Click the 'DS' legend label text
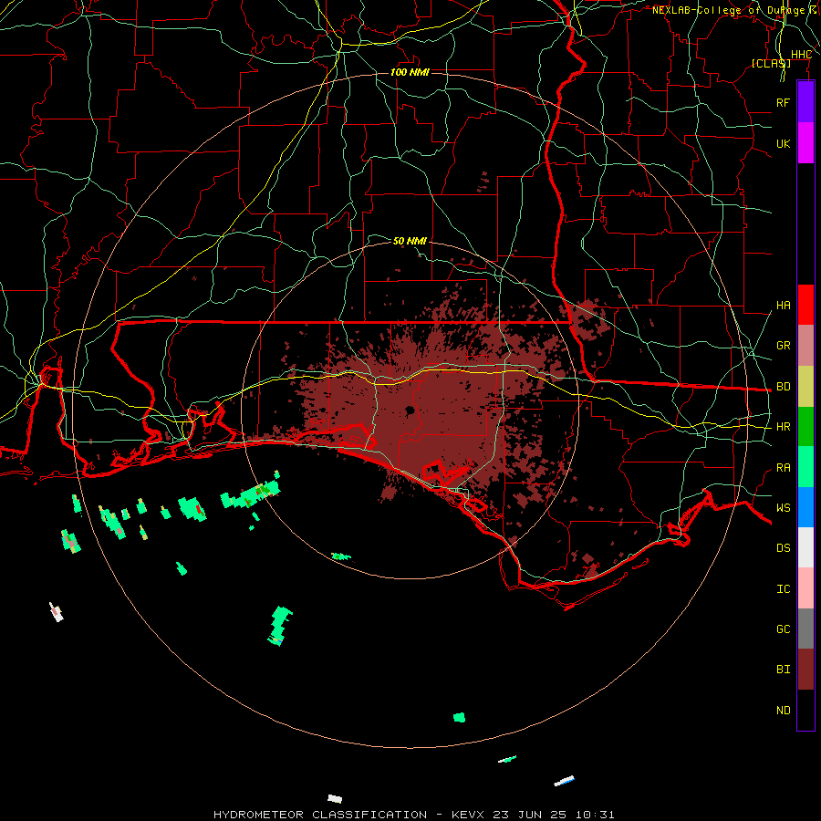 (783, 548)
